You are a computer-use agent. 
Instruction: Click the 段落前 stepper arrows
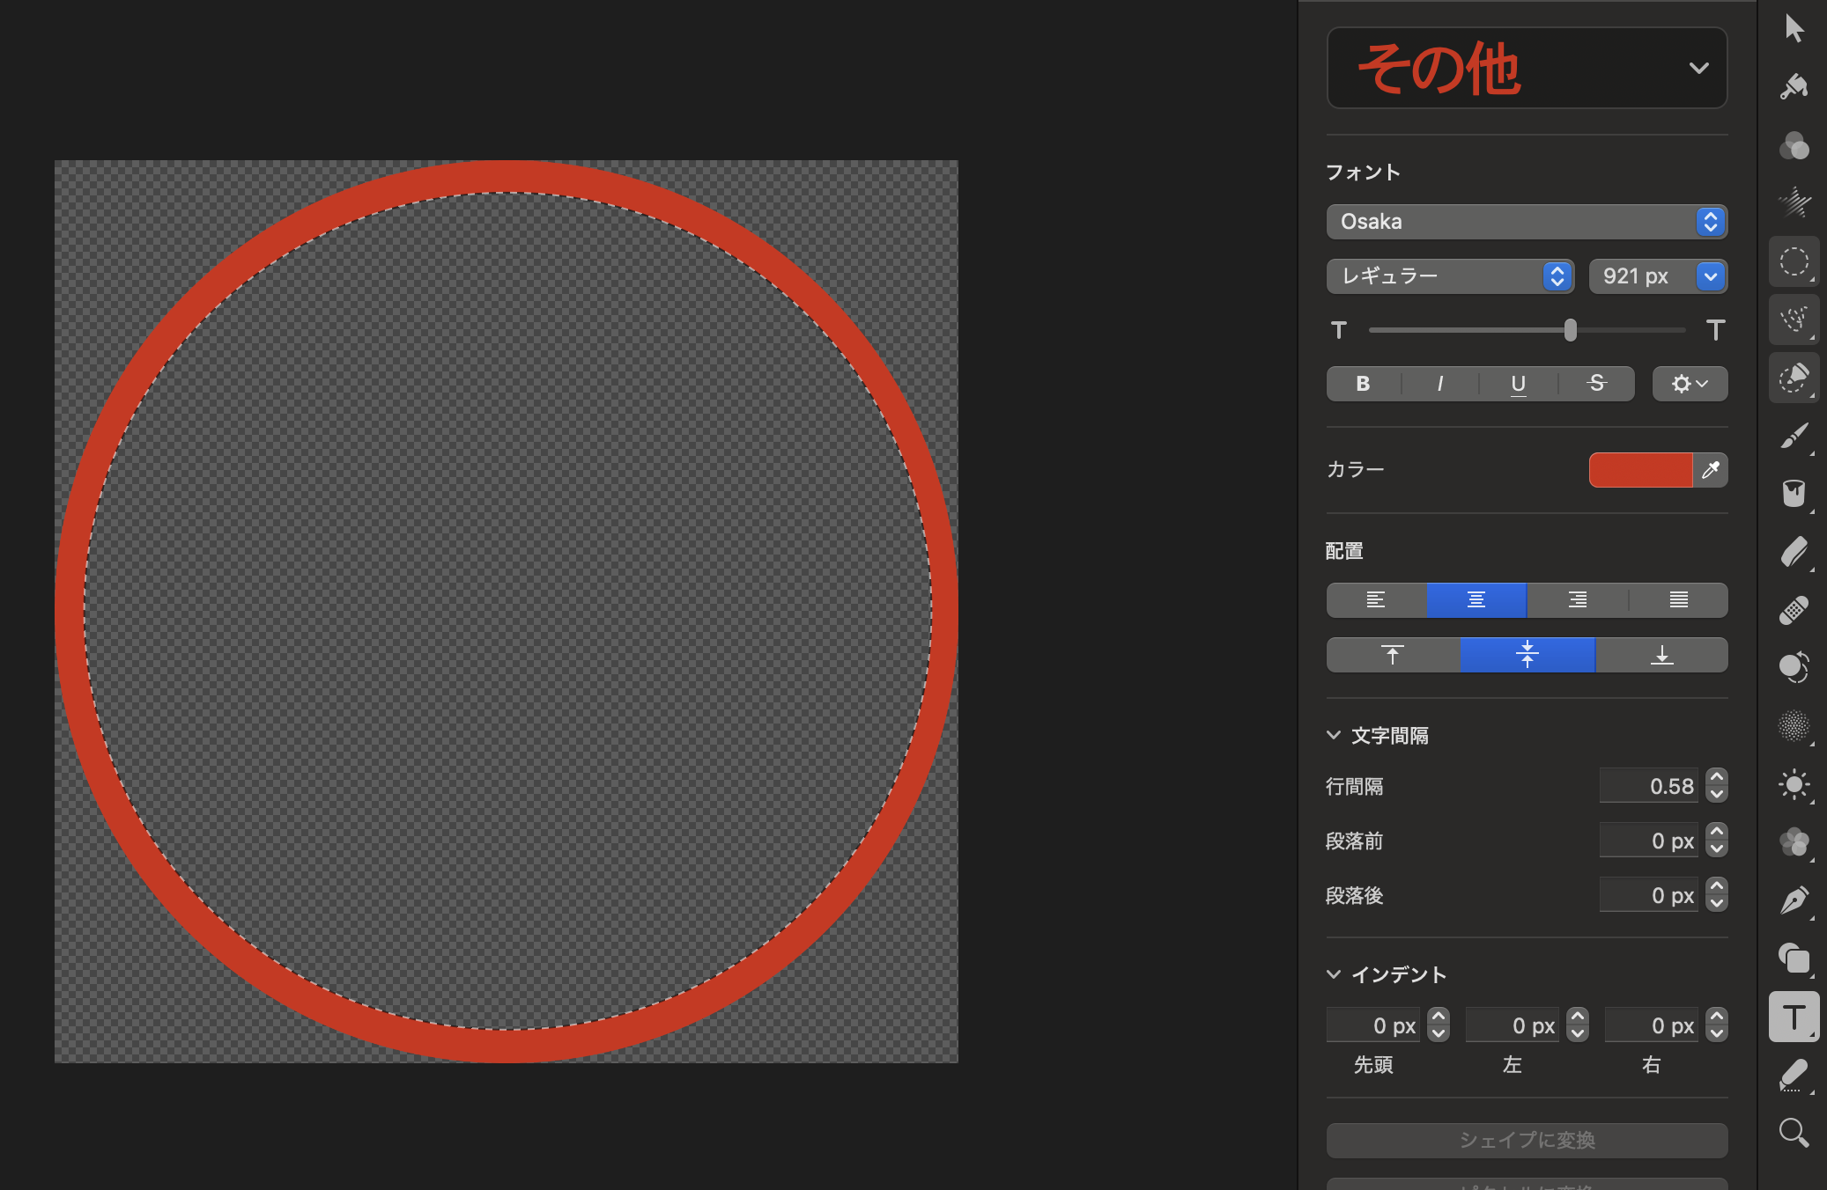tap(1716, 841)
